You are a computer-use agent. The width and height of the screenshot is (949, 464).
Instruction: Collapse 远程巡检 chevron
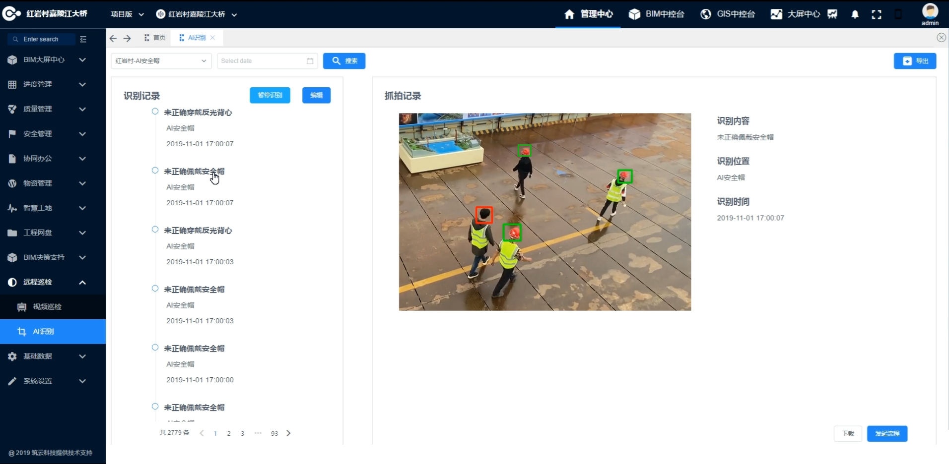click(x=82, y=283)
